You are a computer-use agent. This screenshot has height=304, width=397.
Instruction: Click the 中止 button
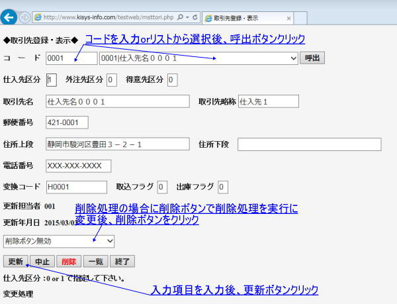[x=42, y=261]
